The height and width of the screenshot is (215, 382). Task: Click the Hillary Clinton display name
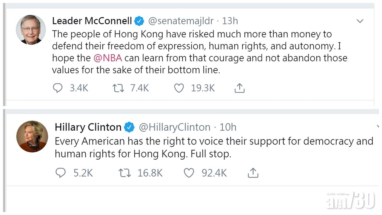(88, 127)
